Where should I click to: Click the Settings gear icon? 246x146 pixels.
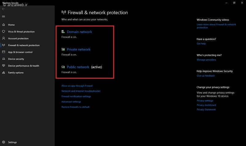tap(3, 142)
